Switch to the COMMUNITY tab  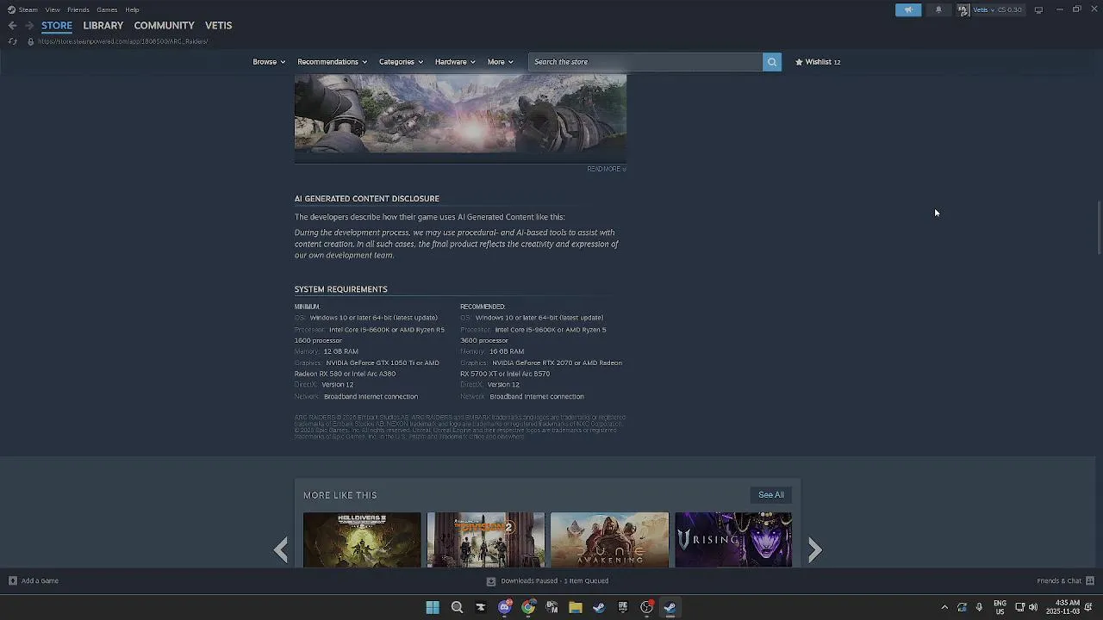(164, 26)
